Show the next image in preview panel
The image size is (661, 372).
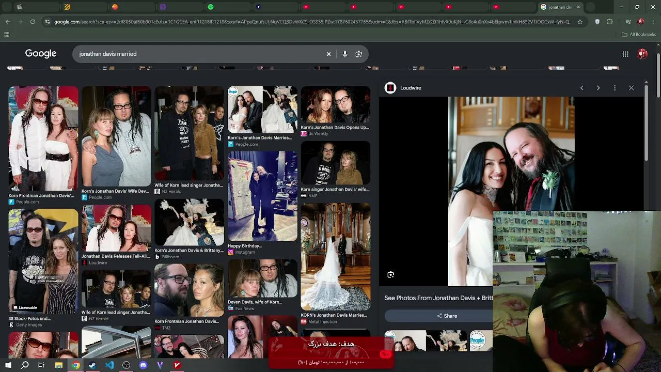coord(598,88)
